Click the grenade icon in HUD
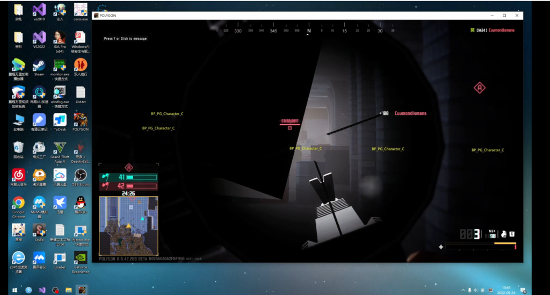The image size is (550, 295). (x=504, y=234)
